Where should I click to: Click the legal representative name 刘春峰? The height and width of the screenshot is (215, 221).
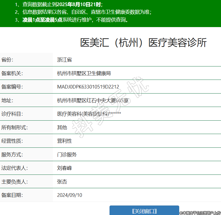click(x=64, y=168)
